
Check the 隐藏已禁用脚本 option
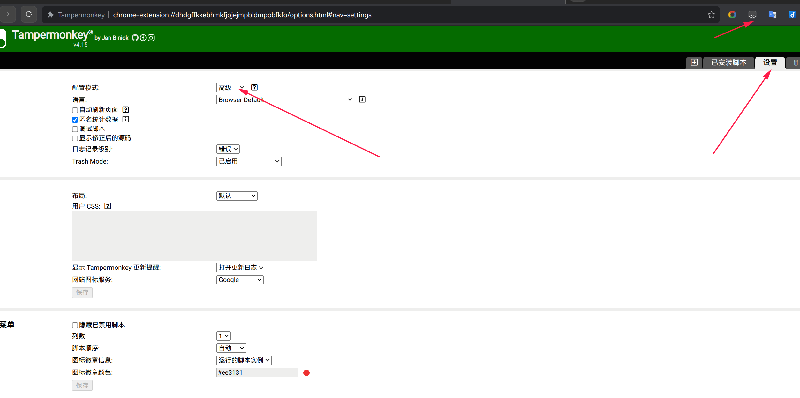[x=75, y=325]
